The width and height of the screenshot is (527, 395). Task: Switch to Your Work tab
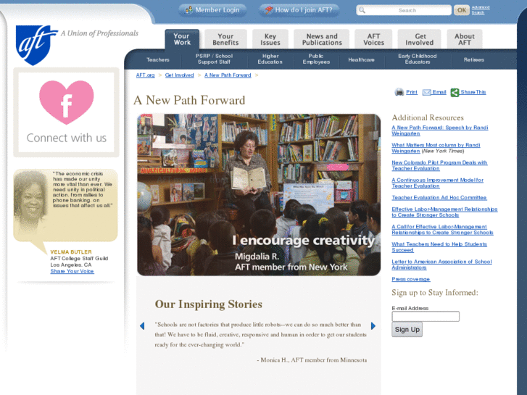coord(182,39)
